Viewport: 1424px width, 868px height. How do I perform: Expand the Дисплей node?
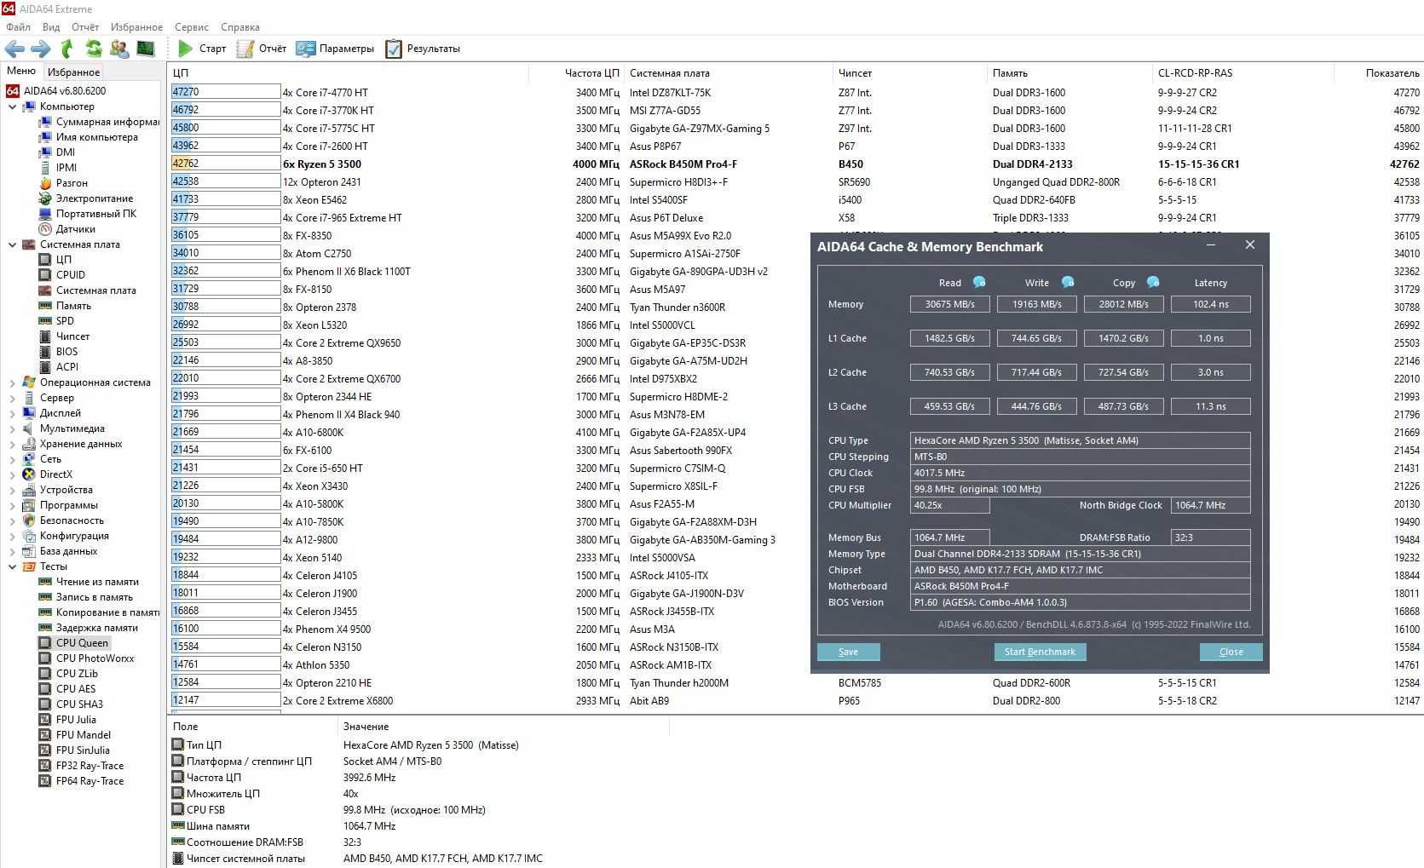(12, 413)
